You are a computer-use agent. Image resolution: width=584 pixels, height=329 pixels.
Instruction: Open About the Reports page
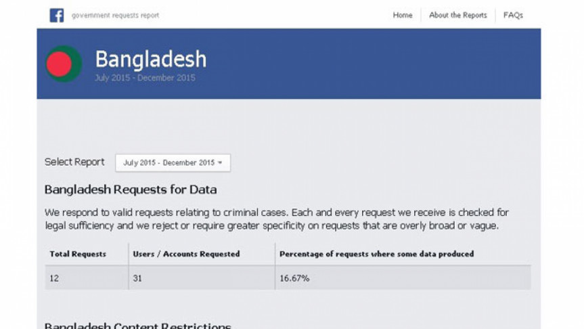pos(457,16)
